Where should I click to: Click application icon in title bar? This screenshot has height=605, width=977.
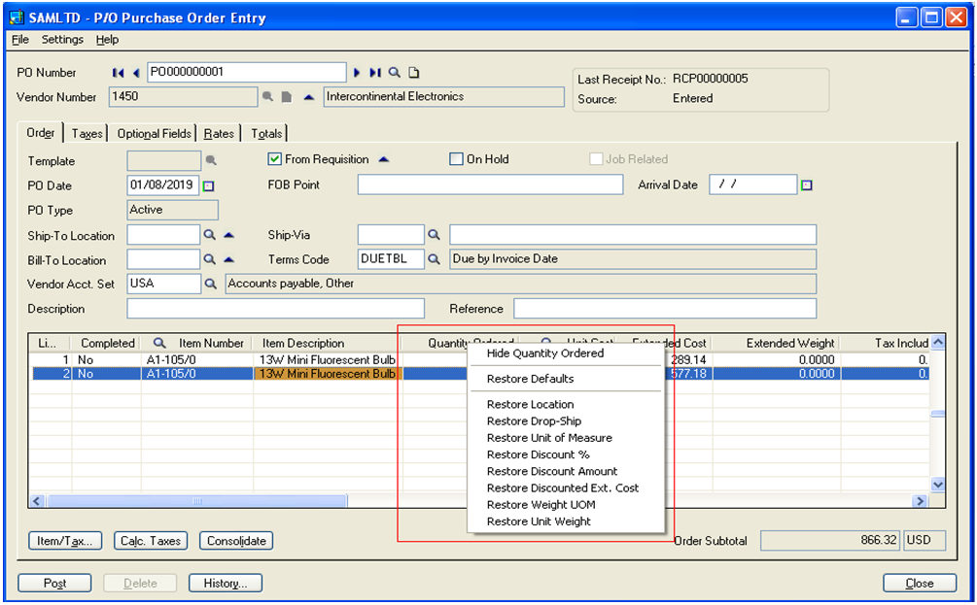pyautogui.click(x=17, y=17)
